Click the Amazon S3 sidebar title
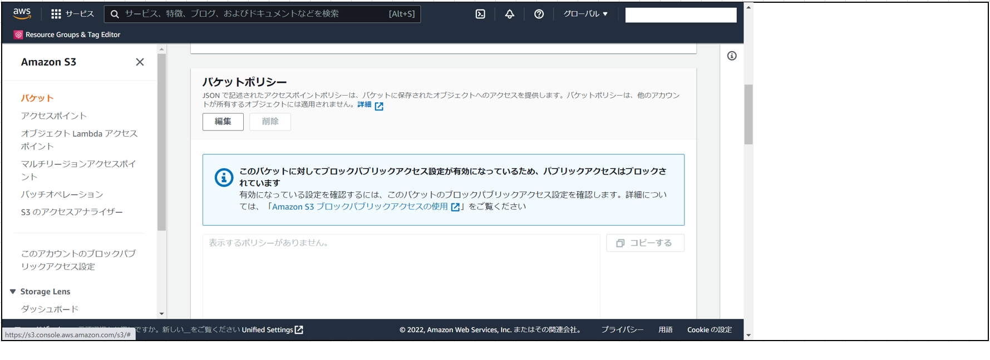 pos(49,62)
